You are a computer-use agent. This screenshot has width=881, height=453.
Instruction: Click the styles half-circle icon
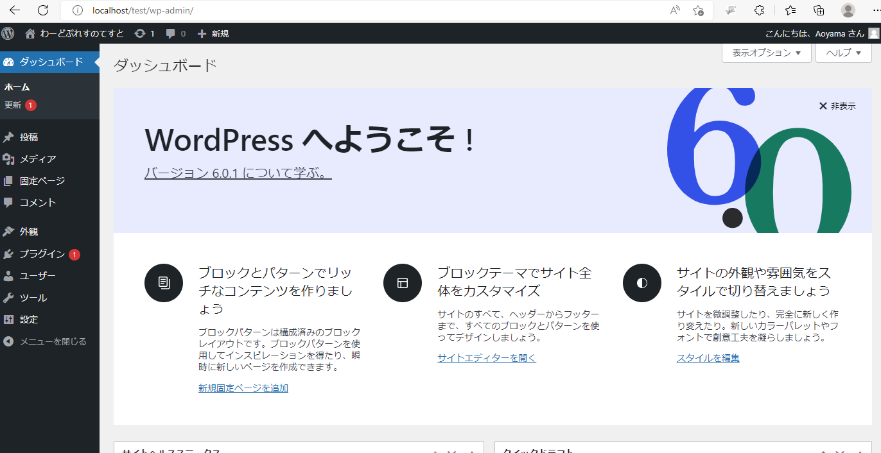642,283
